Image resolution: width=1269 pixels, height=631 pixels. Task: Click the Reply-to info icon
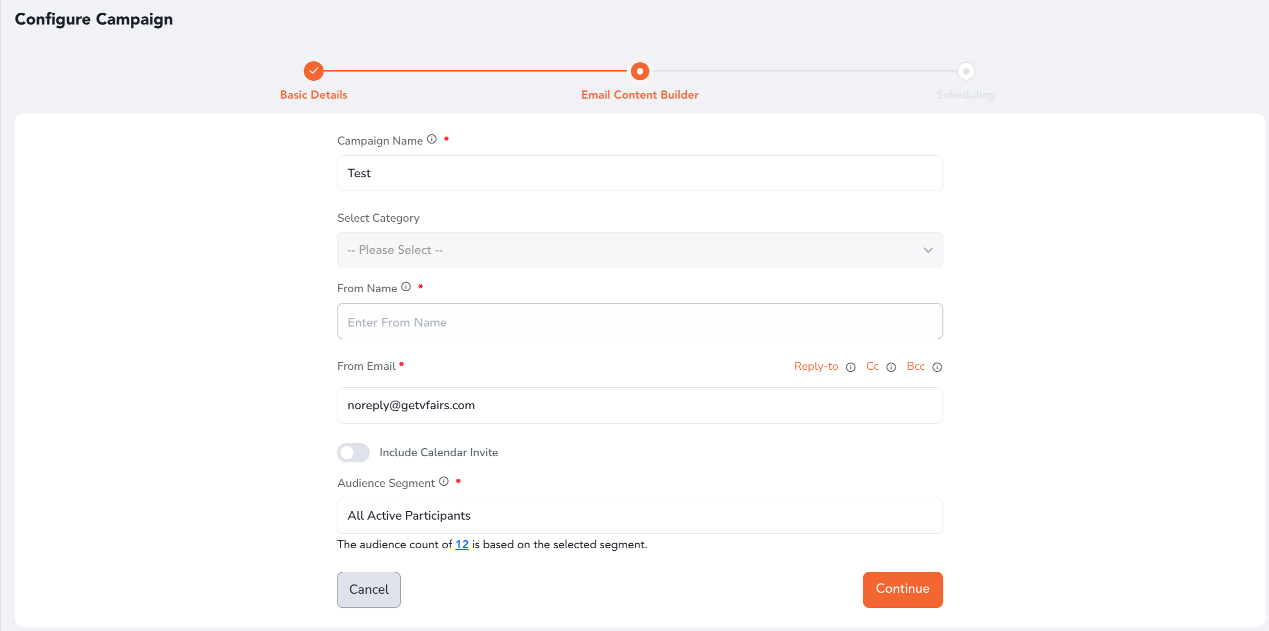click(850, 367)
